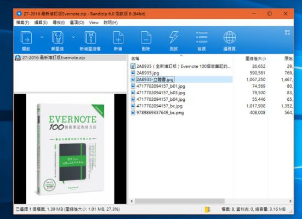Viewport: 302px width, 219px height.
Task: Click the Bandizip app icon in the title bar
Action: 19,14
